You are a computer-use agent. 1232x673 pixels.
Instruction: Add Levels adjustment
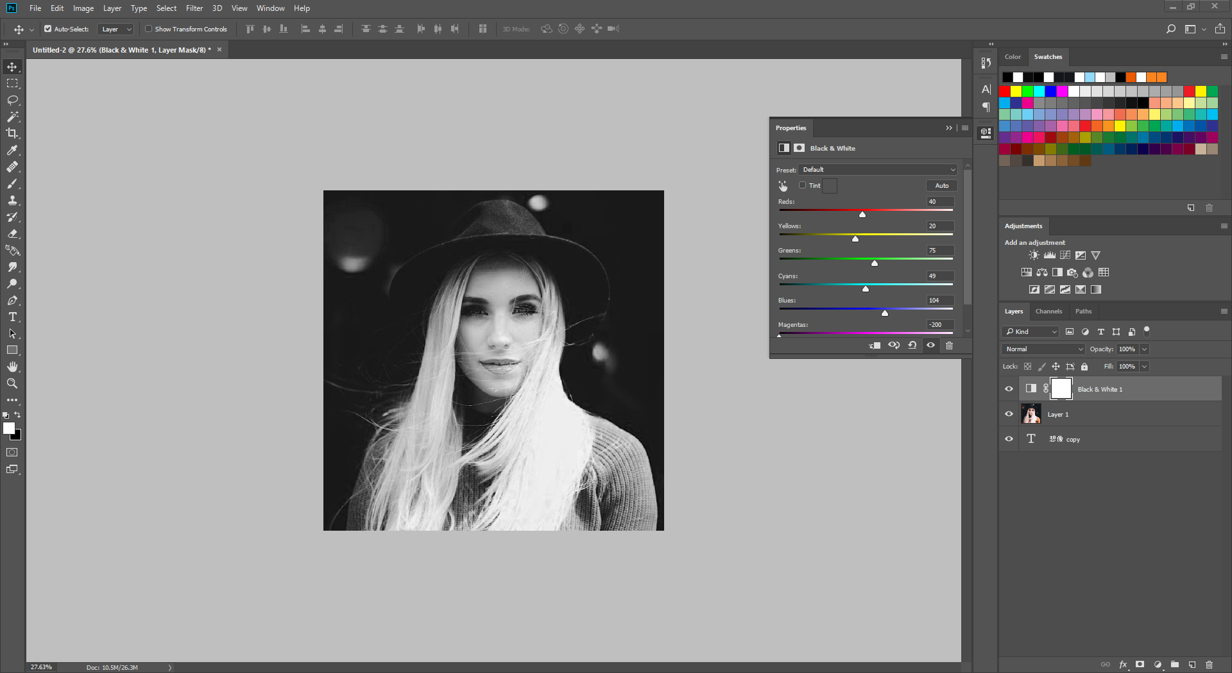tap(1050, 255)
